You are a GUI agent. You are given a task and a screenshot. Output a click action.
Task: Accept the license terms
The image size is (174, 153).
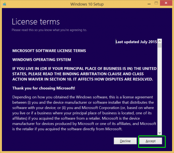point(150,141)
